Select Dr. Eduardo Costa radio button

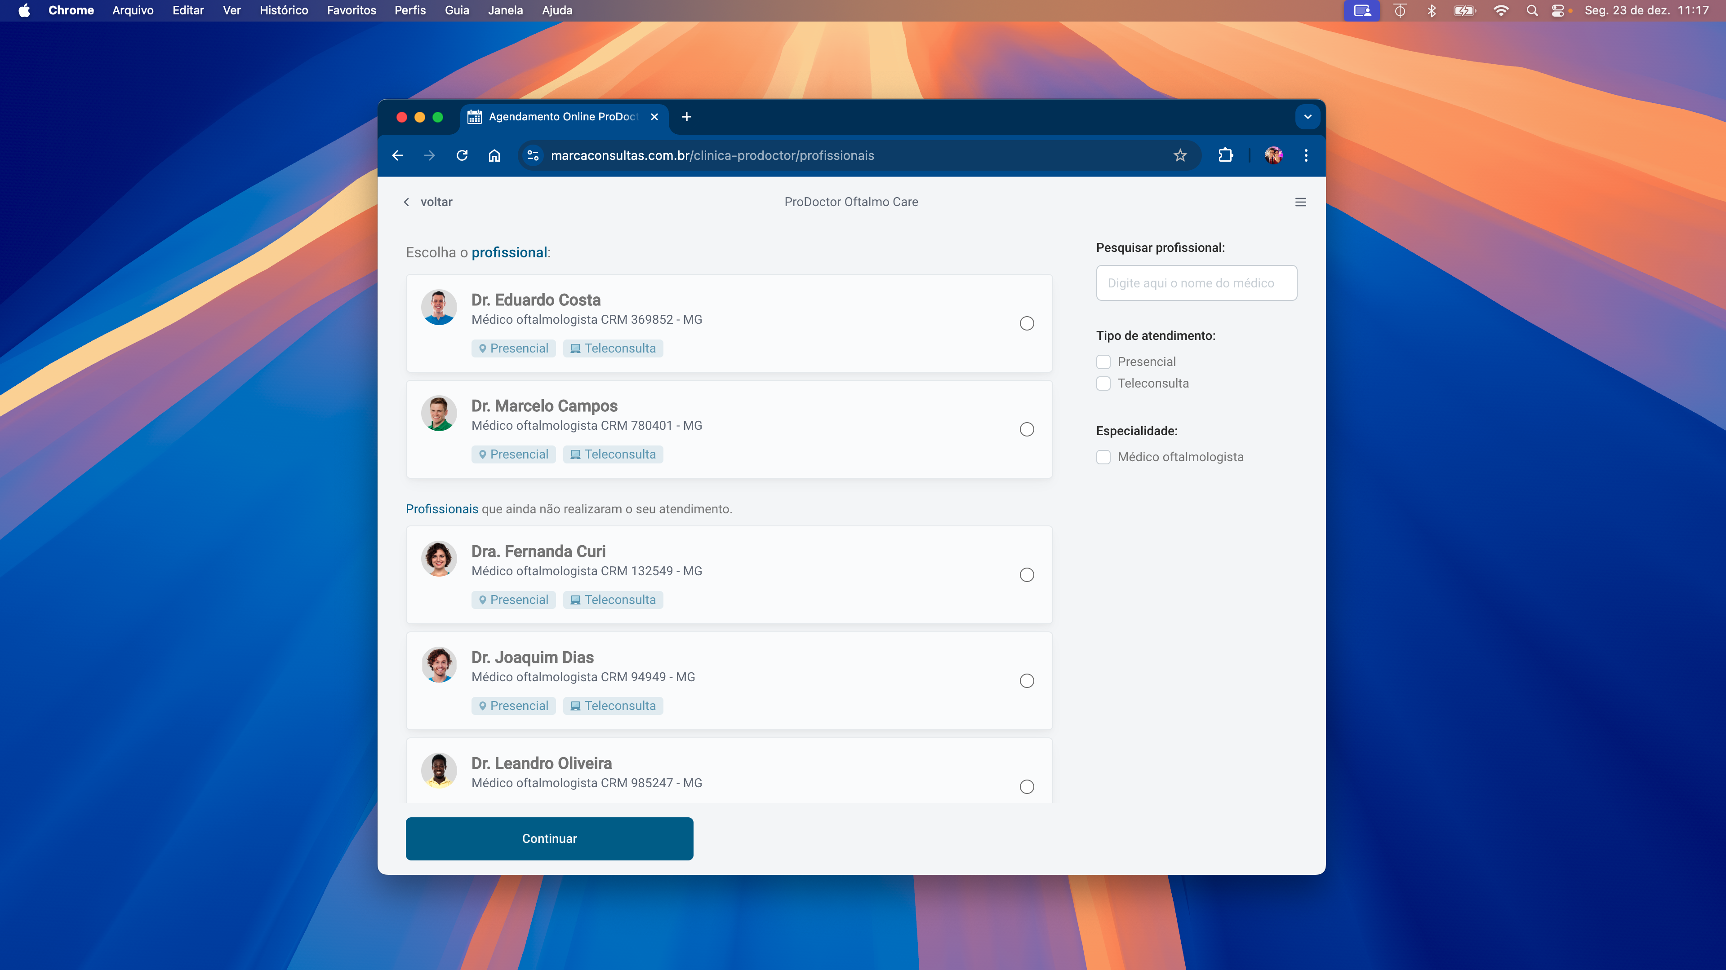pyautogui.click(x=1027, y=323)
